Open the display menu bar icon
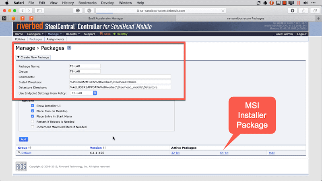 click(x=291, y=3)
